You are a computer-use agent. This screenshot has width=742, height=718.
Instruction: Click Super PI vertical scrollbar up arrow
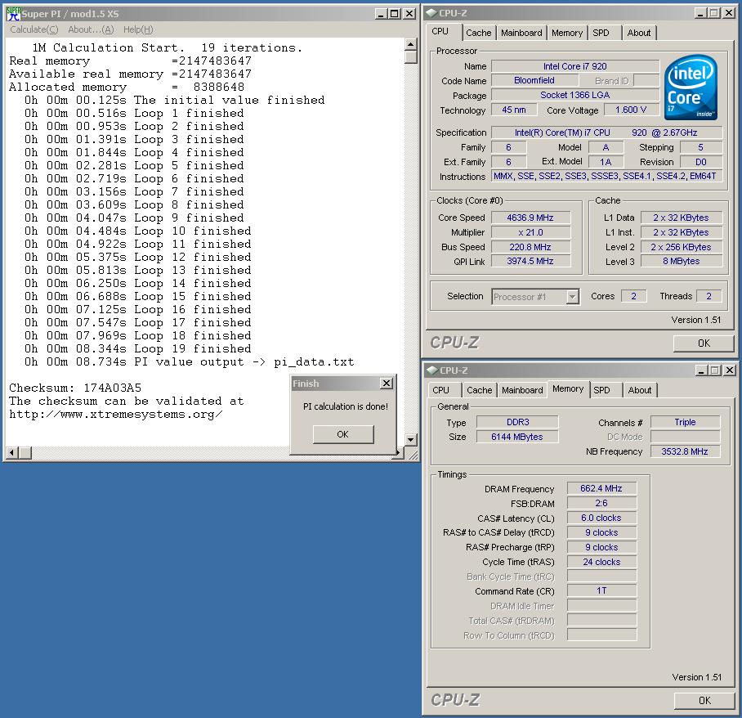[411, 44]
